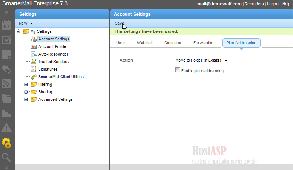The image size is (293, 170).
Task: Open the Reminders link
Action: click(254, 4)
